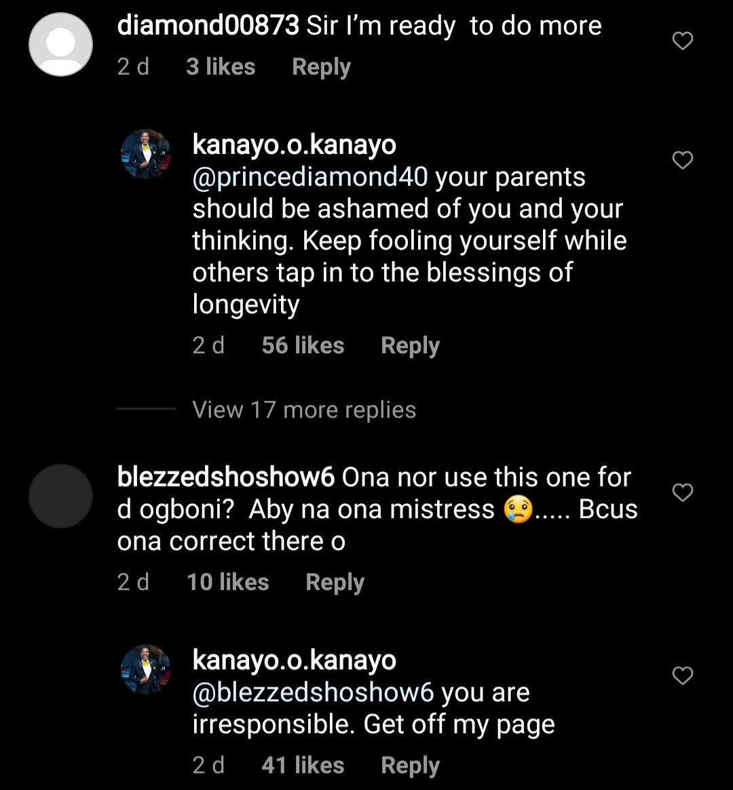View the '10 likes' list
The width and height of the screenshot is (733, 790).
click(x=227, y=582)
